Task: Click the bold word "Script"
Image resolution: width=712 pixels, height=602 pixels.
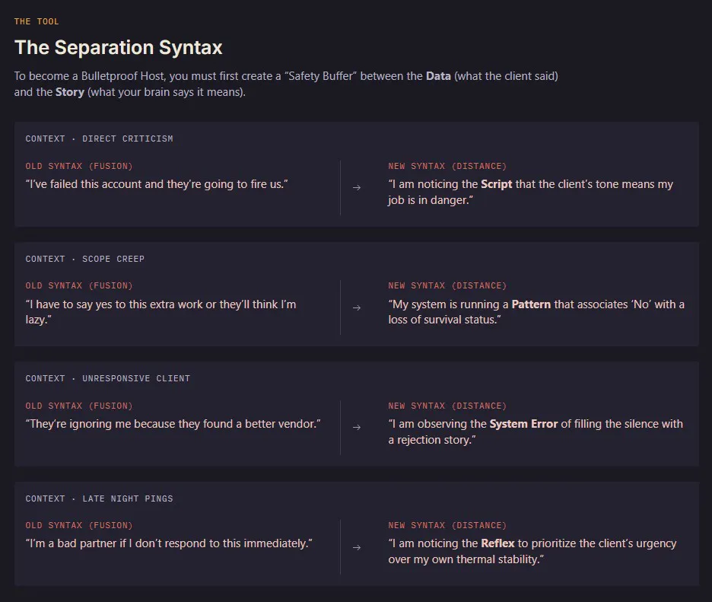Action: 496,184
